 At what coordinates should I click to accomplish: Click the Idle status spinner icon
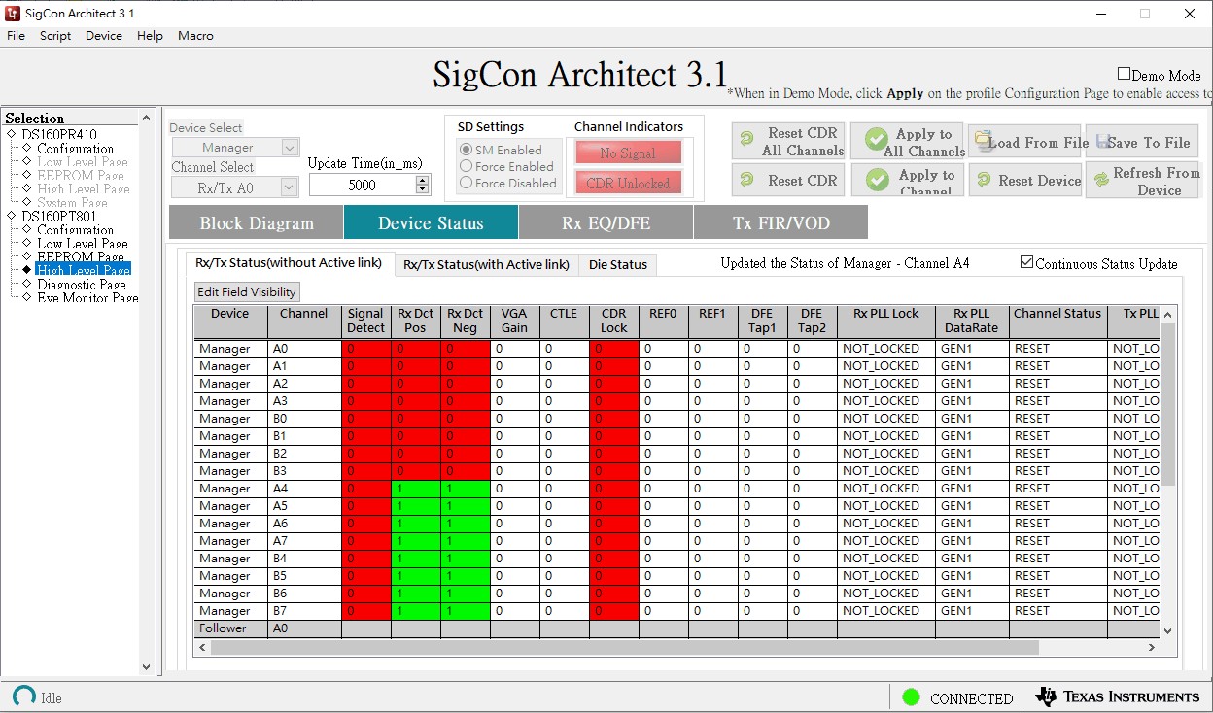23,696
